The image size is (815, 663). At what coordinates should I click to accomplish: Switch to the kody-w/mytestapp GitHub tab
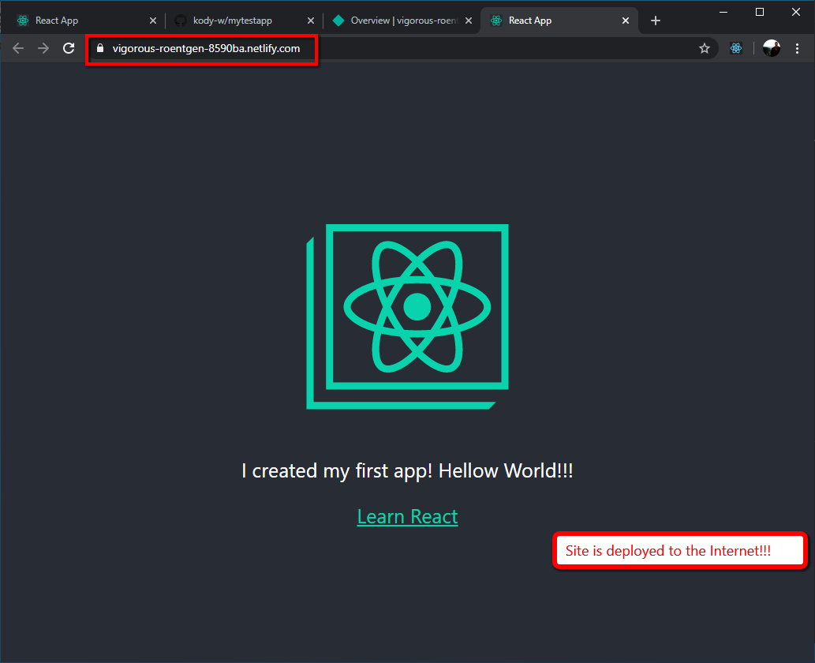tap(244, 21)
